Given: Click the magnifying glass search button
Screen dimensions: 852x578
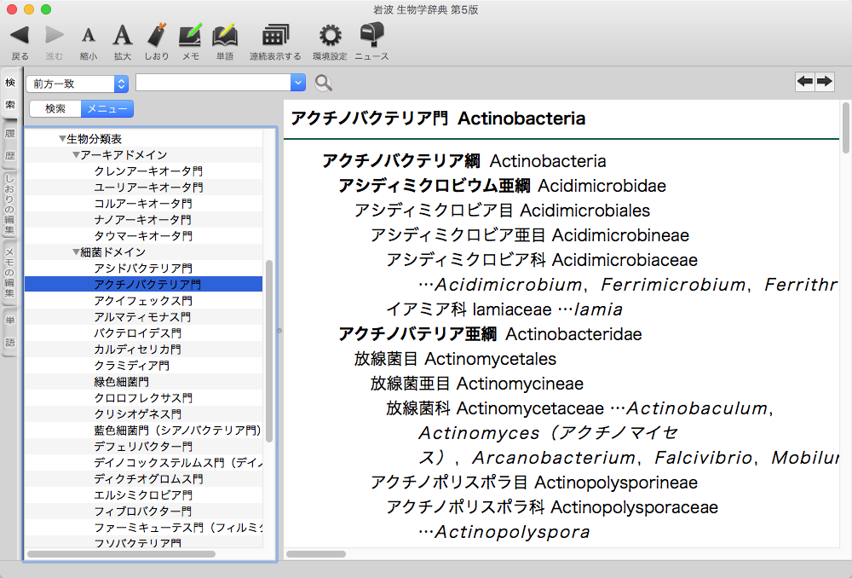Looking at the screenshot, I should pos(324,83).
